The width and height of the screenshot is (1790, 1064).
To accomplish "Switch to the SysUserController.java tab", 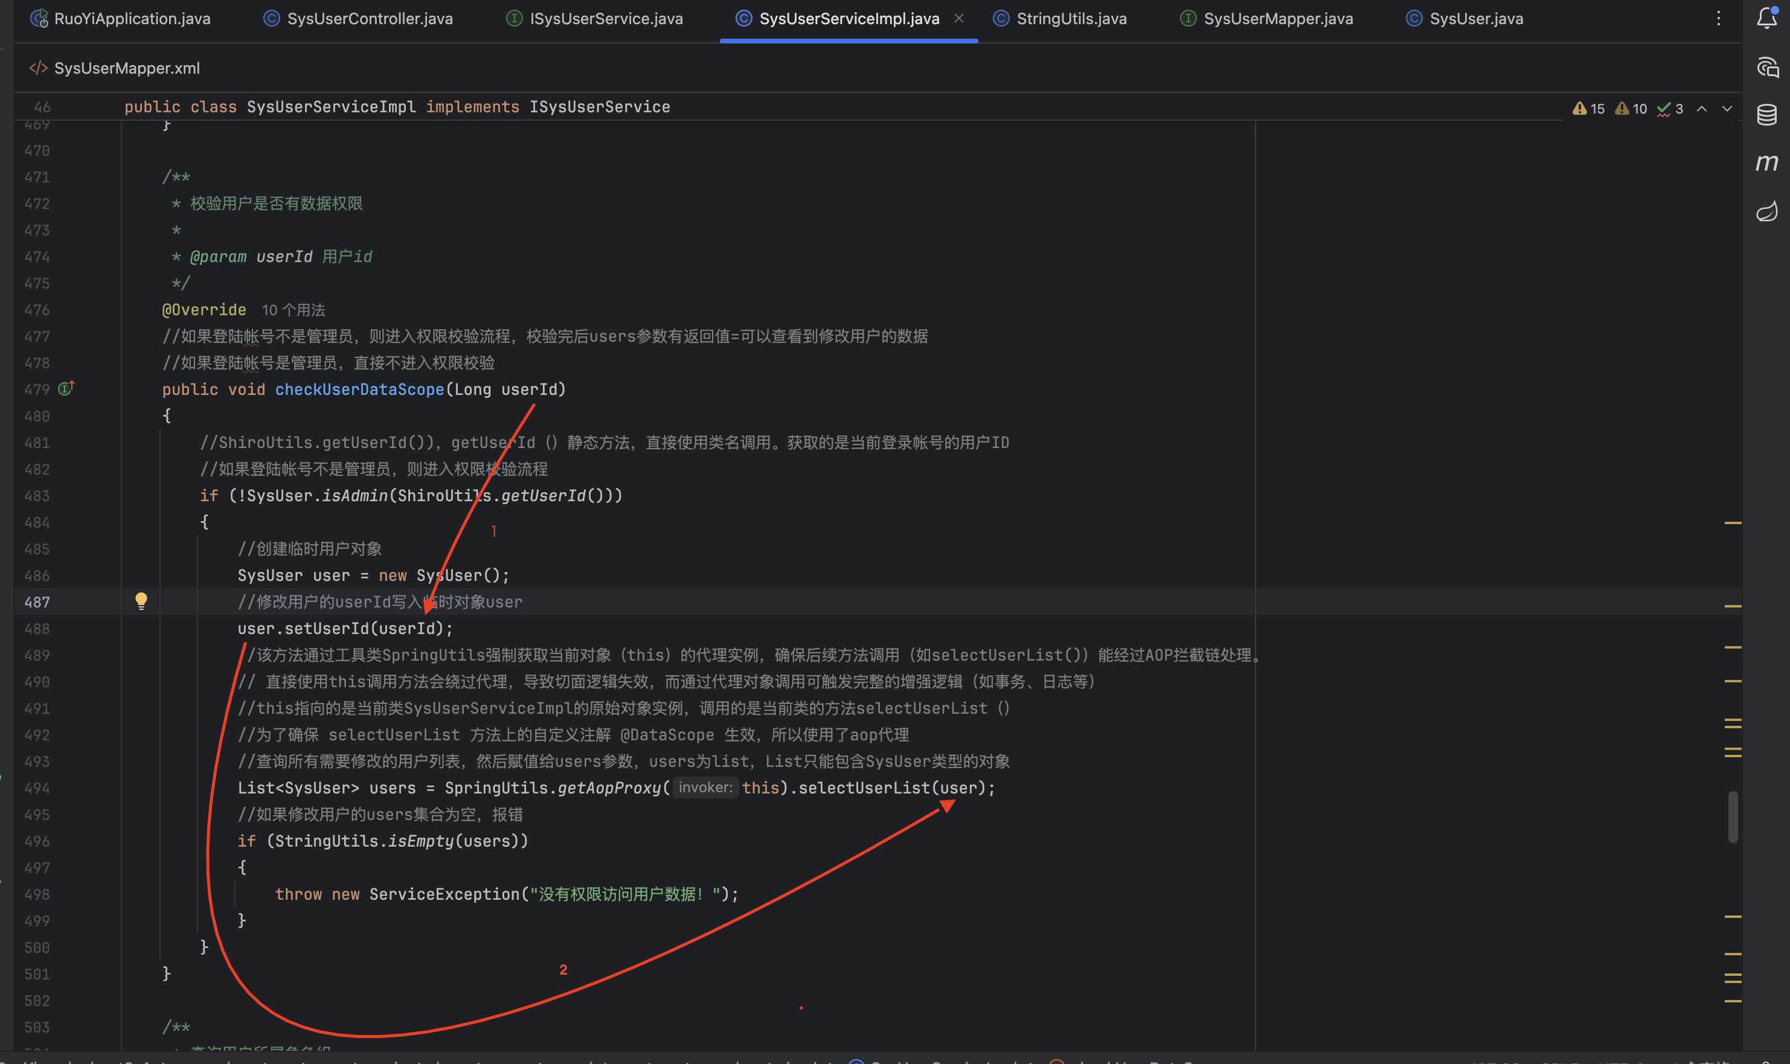I will [x=369, y=19].
